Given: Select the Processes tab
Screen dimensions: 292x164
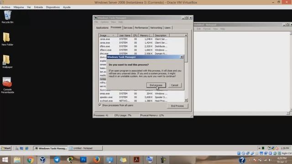Looking at the screenshot, I should coord(116,27).
